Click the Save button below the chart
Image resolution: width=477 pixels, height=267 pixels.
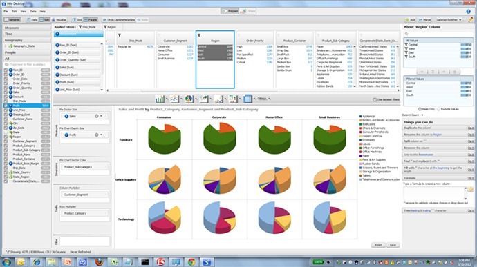pos(393,245)
